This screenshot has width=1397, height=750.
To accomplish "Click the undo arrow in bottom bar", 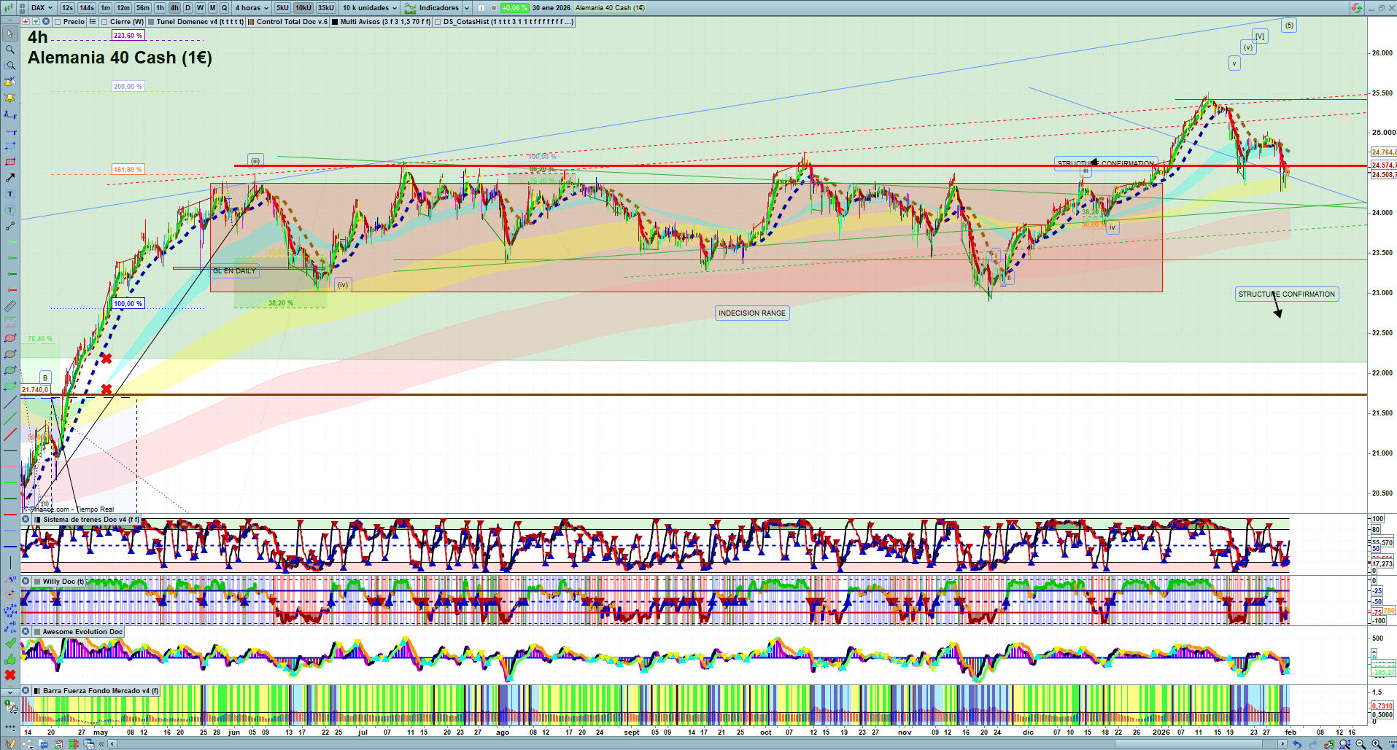I will tap(1296, 744).
